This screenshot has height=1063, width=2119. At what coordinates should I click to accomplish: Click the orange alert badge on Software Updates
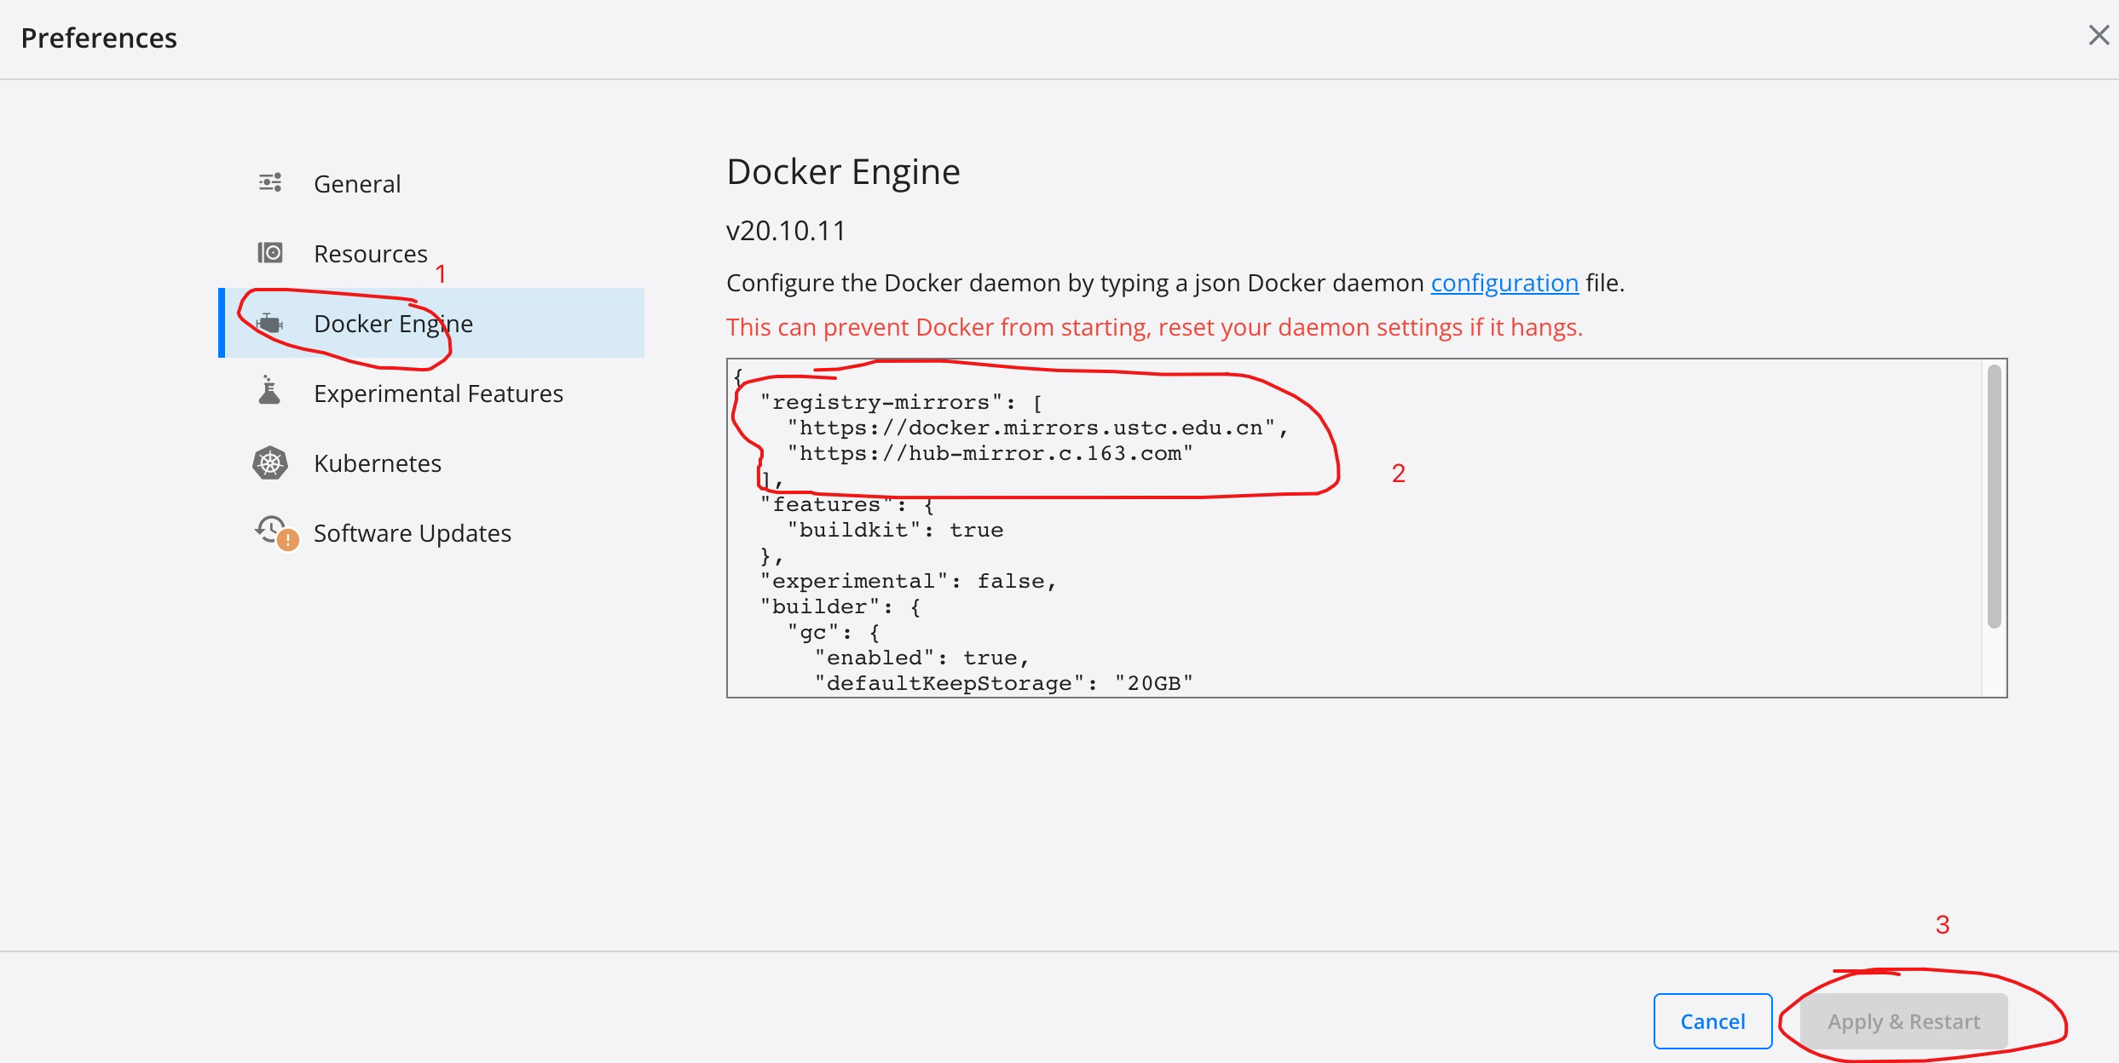(288, 540)
